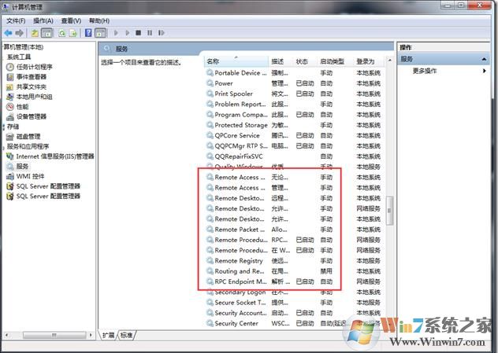Select Portable Device service row
The image size is (498, 353).
[x=294, y=73]
